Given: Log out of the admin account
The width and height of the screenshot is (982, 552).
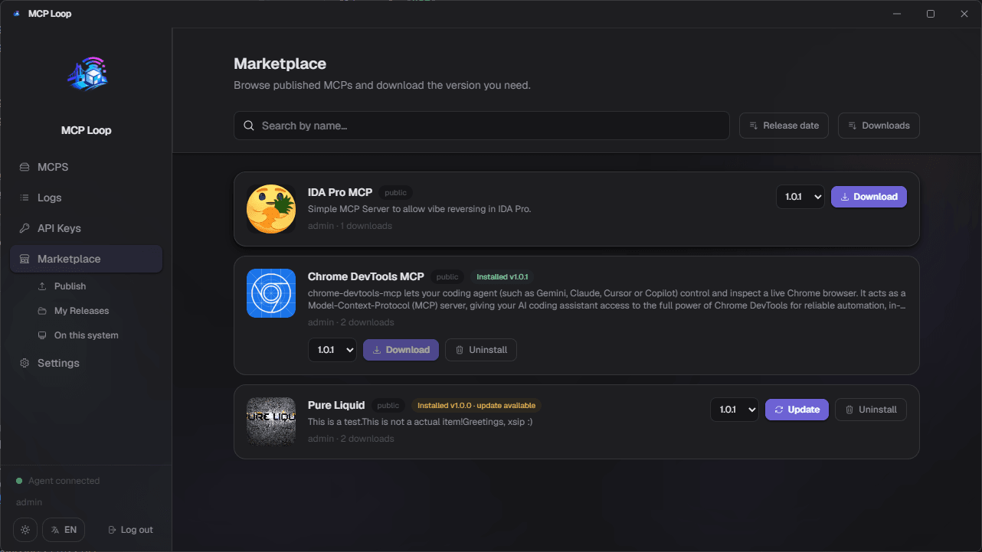Looking at the screenshot, I should [130, 530].
